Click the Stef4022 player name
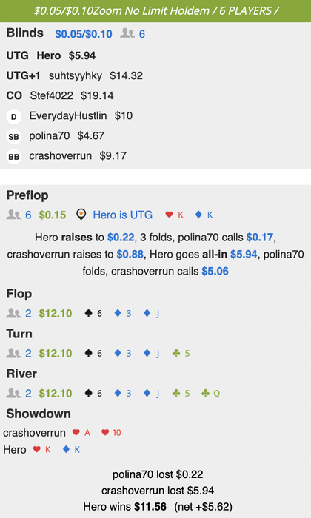The width and height of the screenshot is (311, 518). [x=52, y=95]
